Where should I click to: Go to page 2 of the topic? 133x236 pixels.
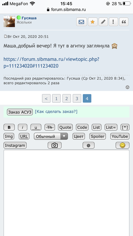tap(66, 99)
